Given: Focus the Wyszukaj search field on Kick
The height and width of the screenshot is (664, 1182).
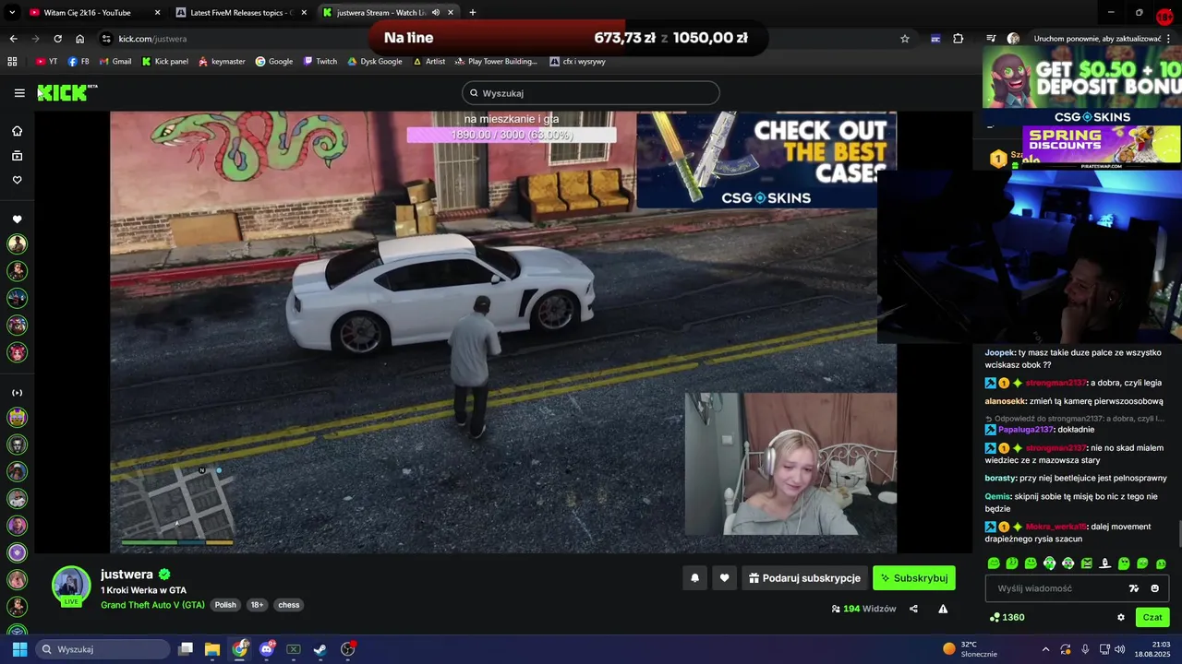Looking at the screenshot, I should click(591, 93).
